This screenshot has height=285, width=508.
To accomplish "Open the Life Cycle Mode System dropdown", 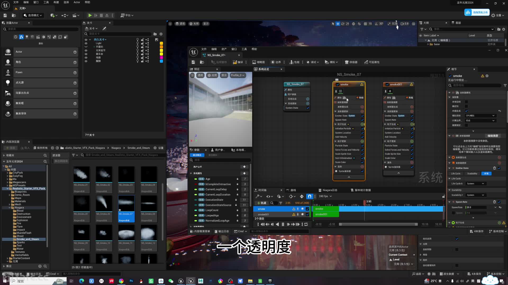I will pyautogui.click(x=475, y=184).
